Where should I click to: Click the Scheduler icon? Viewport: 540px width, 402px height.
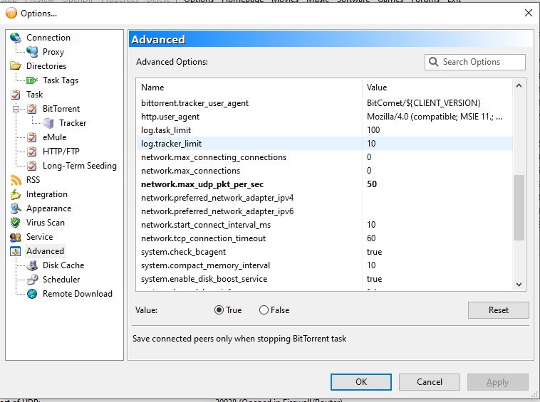pos(32,280)
